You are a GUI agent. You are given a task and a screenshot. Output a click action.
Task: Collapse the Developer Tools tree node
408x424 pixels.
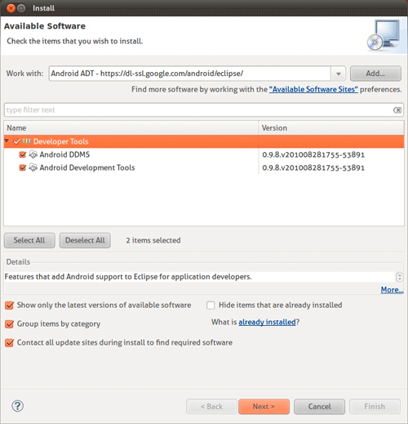tap(7, 141)
